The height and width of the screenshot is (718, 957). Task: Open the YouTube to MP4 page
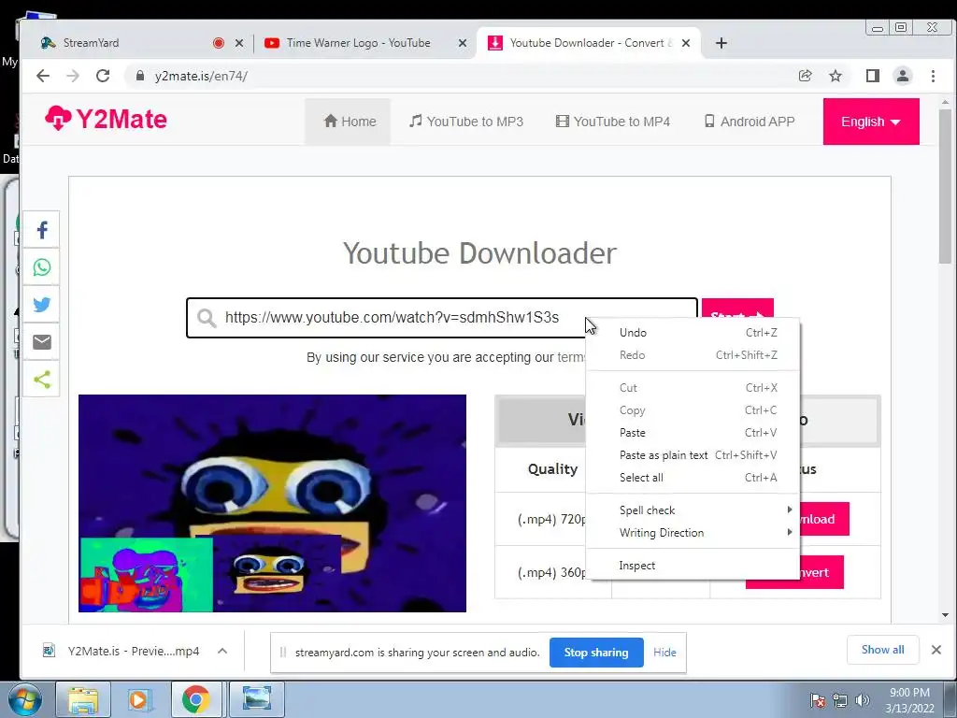coord(613,122)
